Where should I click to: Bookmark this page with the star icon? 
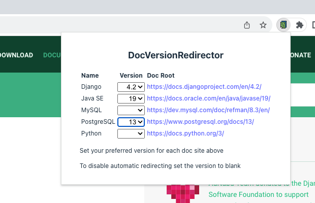263,25
